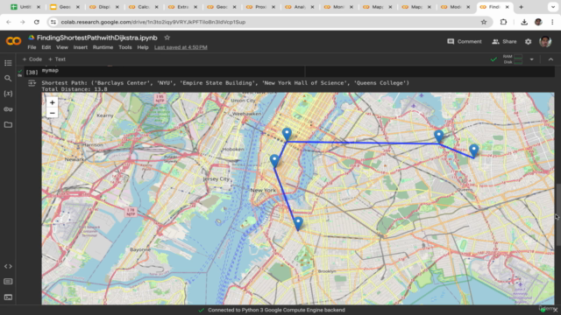Open the Files folder sidebar icon
561x315 pixels.
8,124
